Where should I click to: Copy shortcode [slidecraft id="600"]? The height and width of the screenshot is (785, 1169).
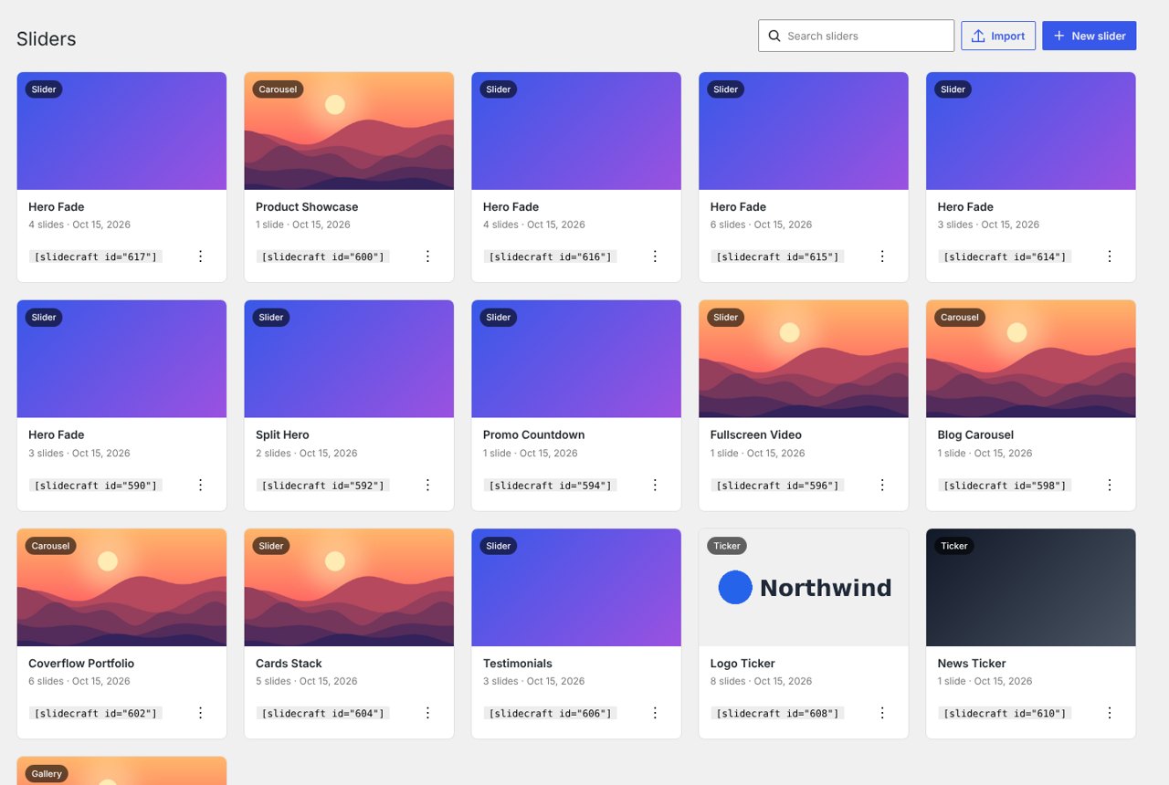[x=322, y=256]
